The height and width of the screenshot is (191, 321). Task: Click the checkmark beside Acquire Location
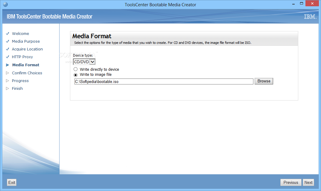tap(7, 49)
